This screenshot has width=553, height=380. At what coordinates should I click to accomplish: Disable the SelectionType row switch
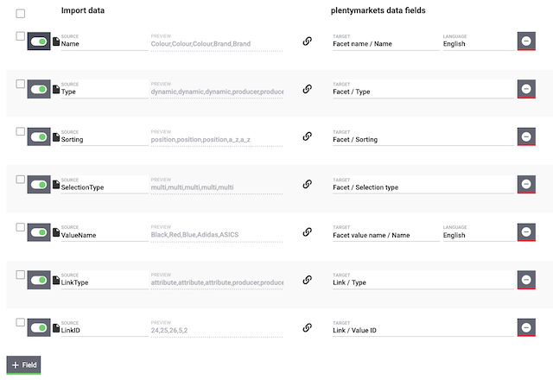pyautogui.click(x=39, y=185)
